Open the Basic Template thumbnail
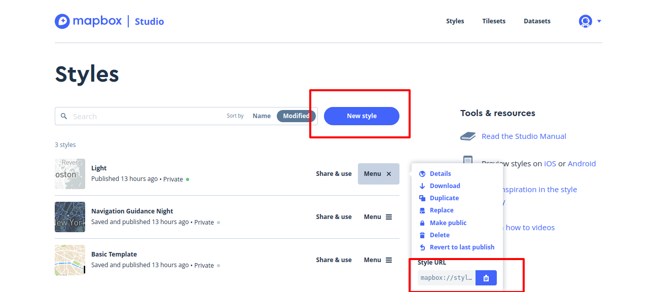Viewport: 657px width, 292px height. tap(70, 260)
